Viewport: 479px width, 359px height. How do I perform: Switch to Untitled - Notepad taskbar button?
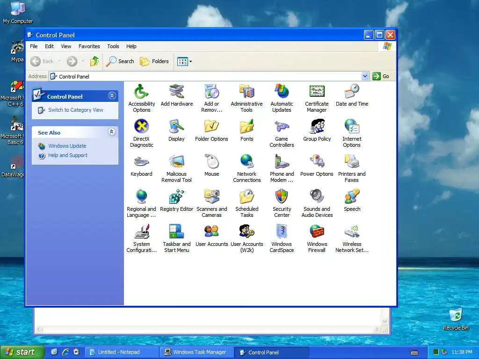122,352
